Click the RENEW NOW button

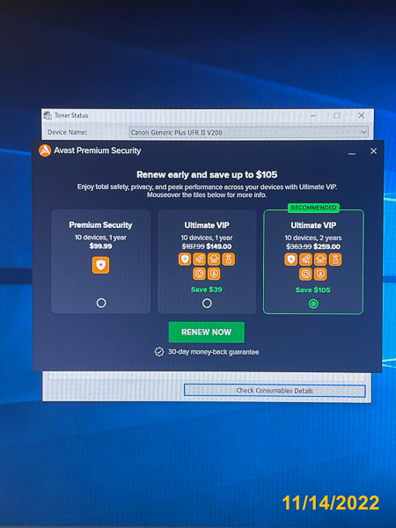pyautogui.click(x=207, y=332)
